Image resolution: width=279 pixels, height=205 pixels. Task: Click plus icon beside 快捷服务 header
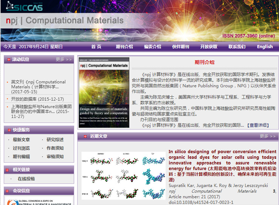tap(9, 130)
